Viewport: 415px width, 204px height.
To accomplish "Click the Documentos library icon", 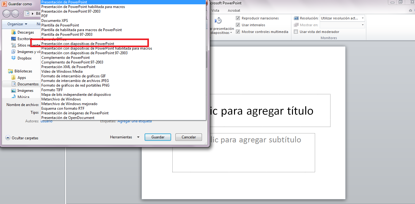I will [x=14, y=84].
